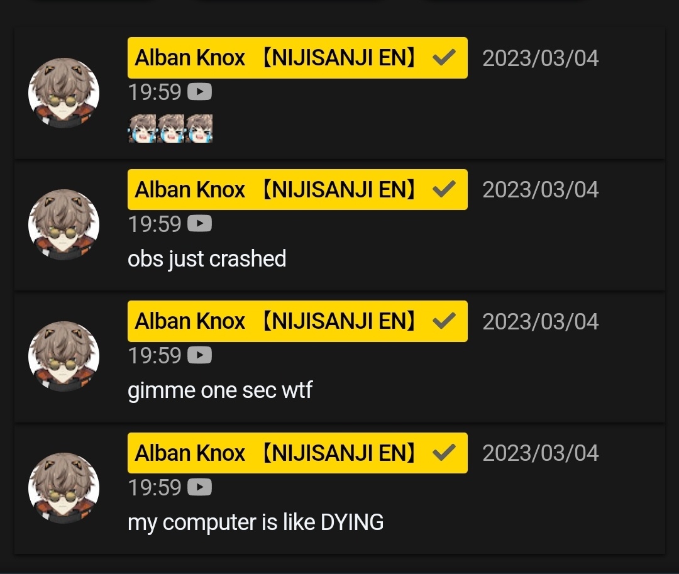Click the verified checkmark on "obs just crashed" message
The height and width of the screenshot is (574, 679).
tap(444, 189)
